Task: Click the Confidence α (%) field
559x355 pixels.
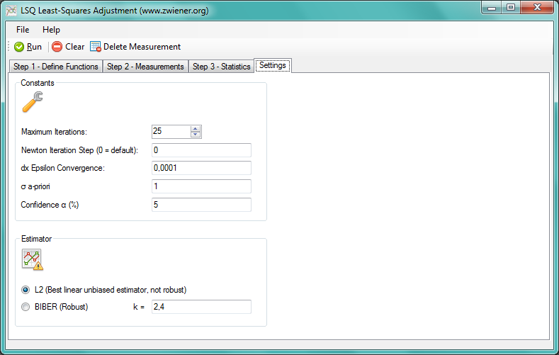Action: coord(201,205)
